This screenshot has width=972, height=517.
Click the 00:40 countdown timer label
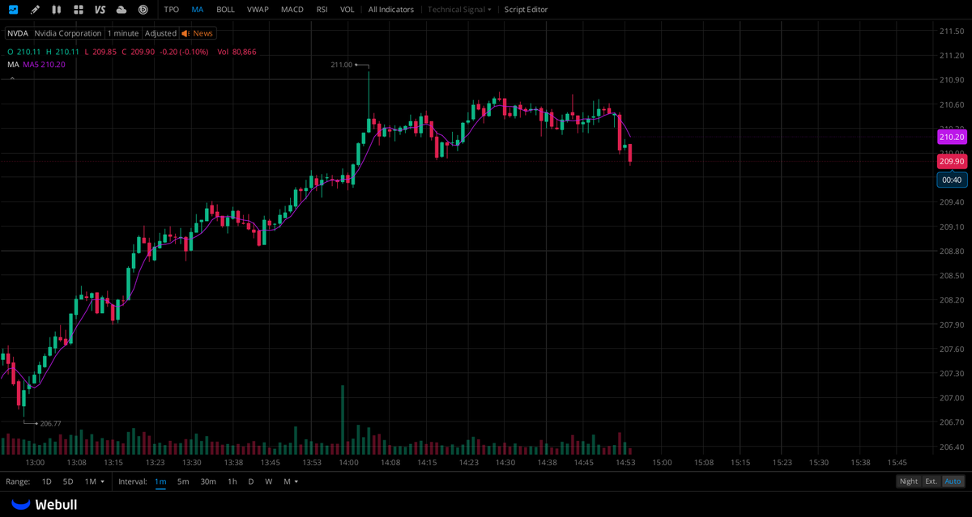click(952, 180)
